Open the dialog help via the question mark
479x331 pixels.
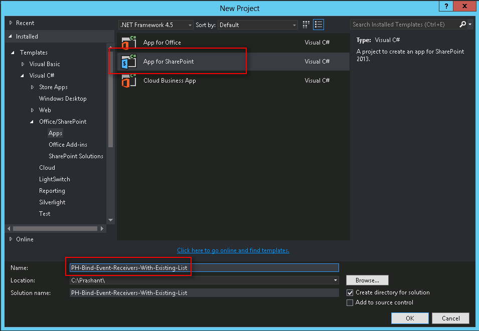tap(446, 6)
